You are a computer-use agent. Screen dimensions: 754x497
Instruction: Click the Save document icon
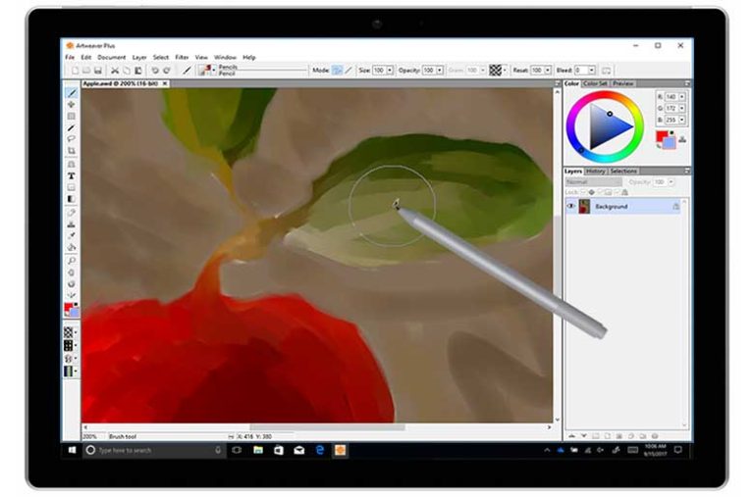click(98, 71)
